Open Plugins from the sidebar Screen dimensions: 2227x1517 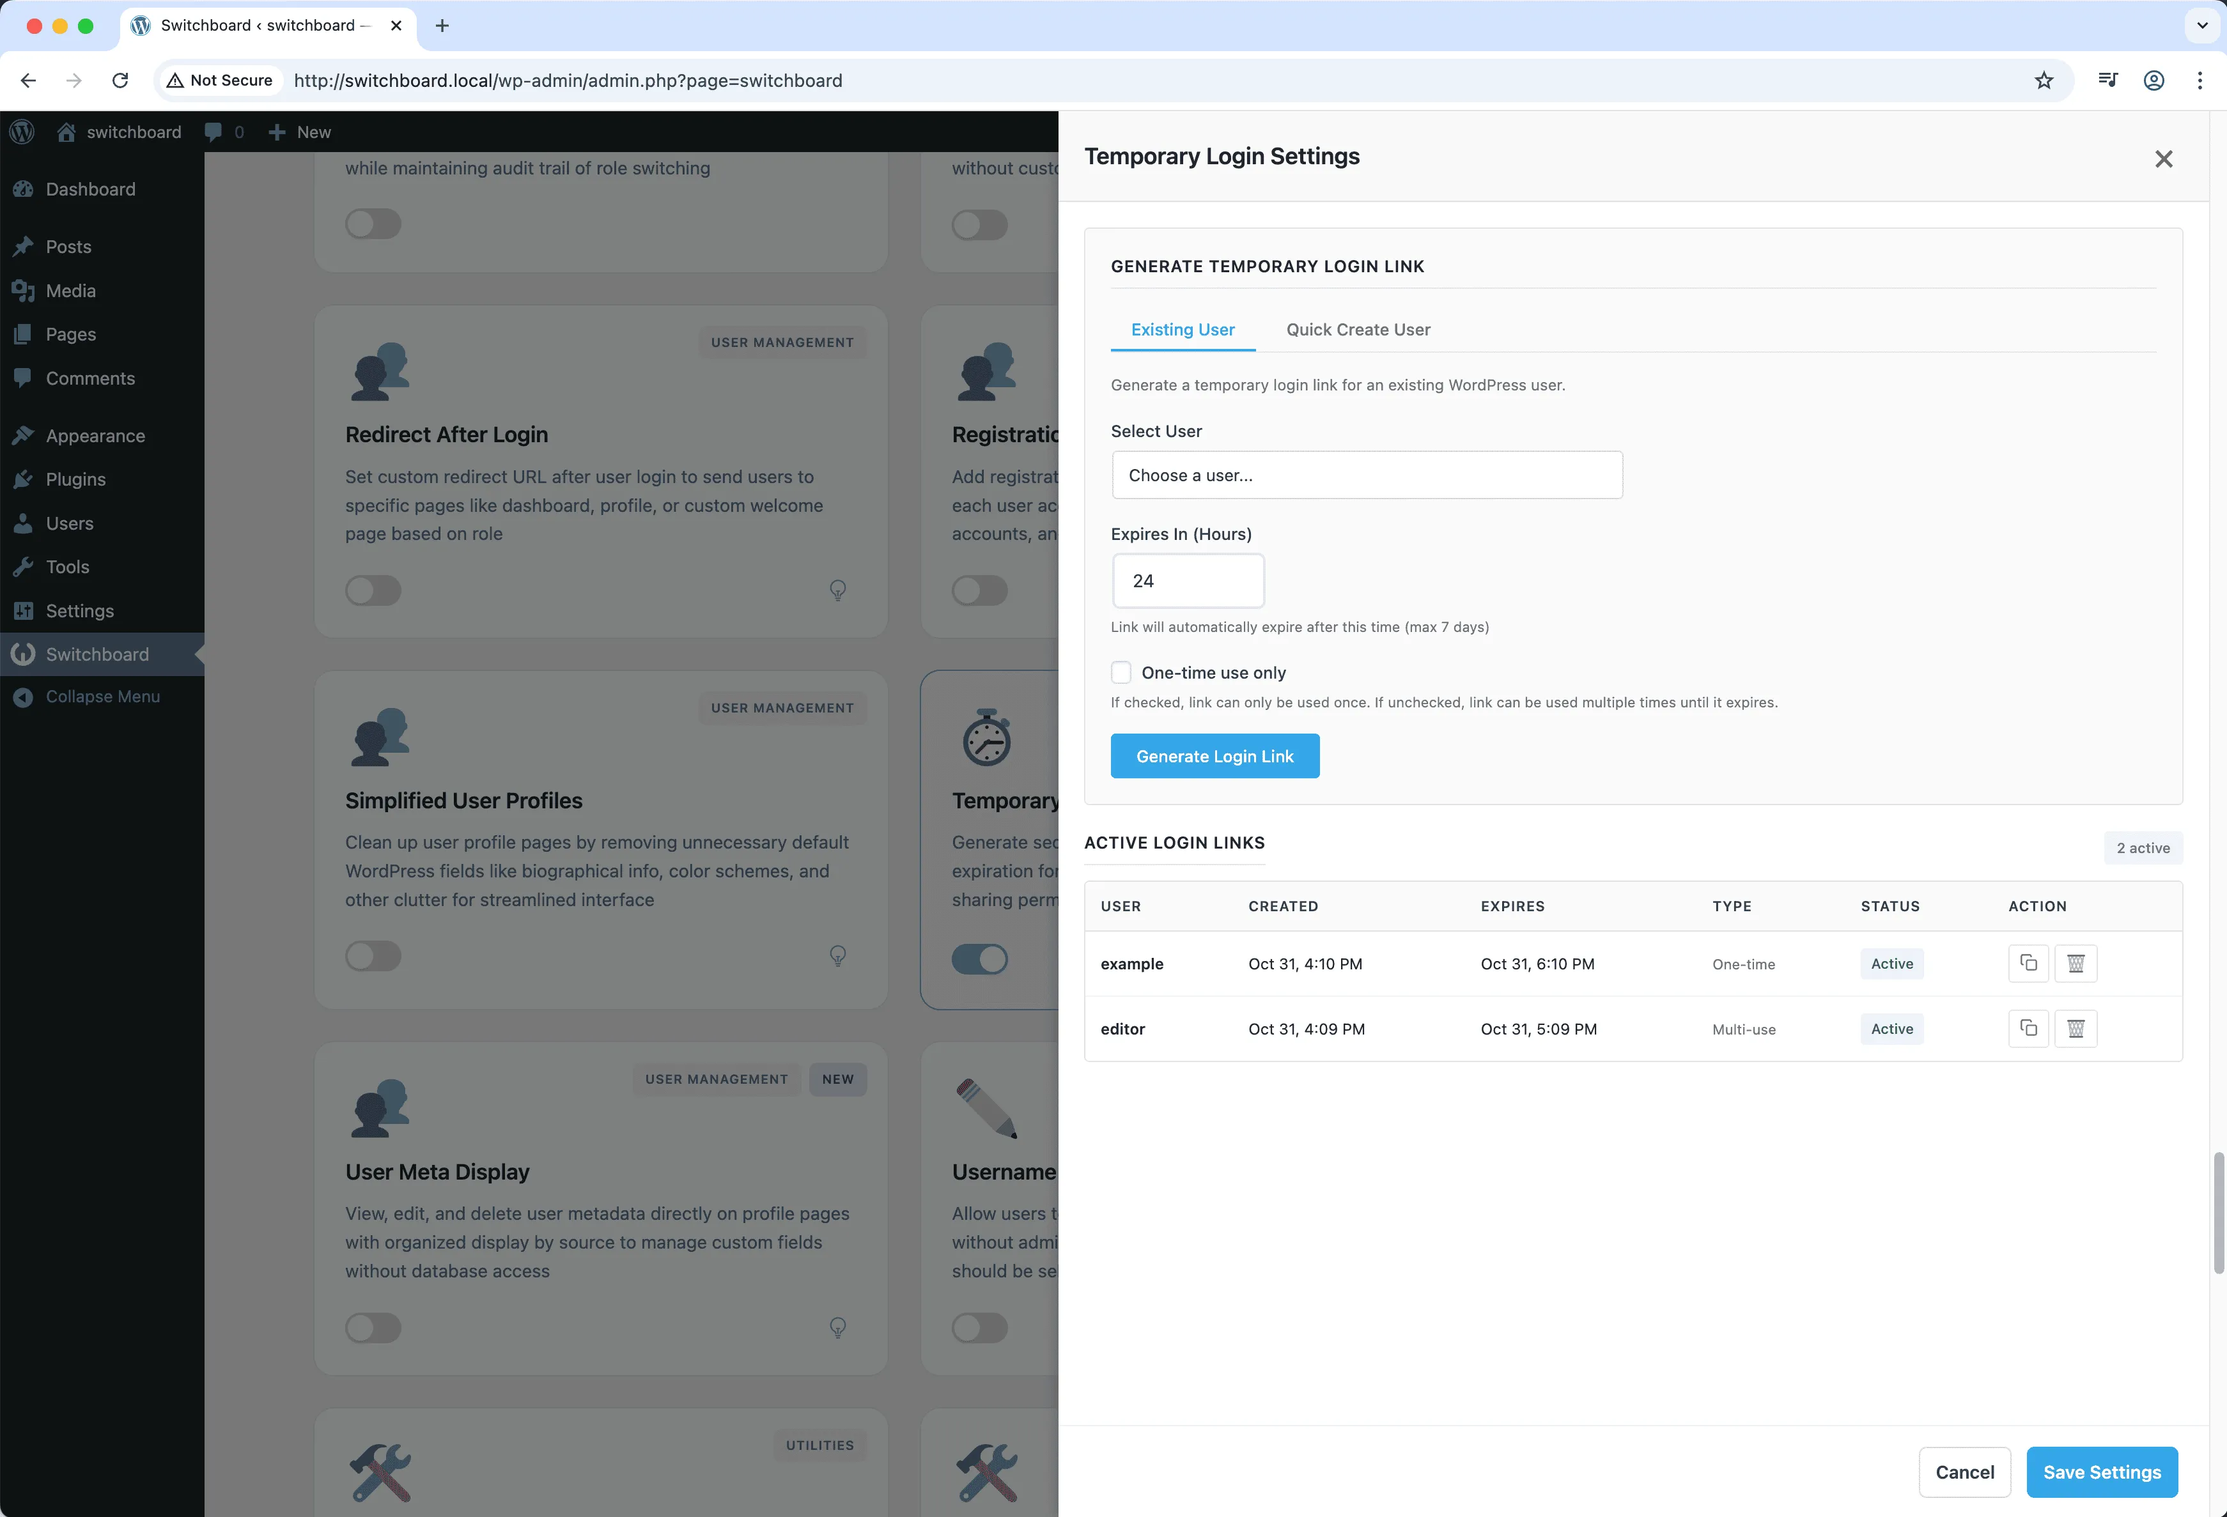point(75,479)
